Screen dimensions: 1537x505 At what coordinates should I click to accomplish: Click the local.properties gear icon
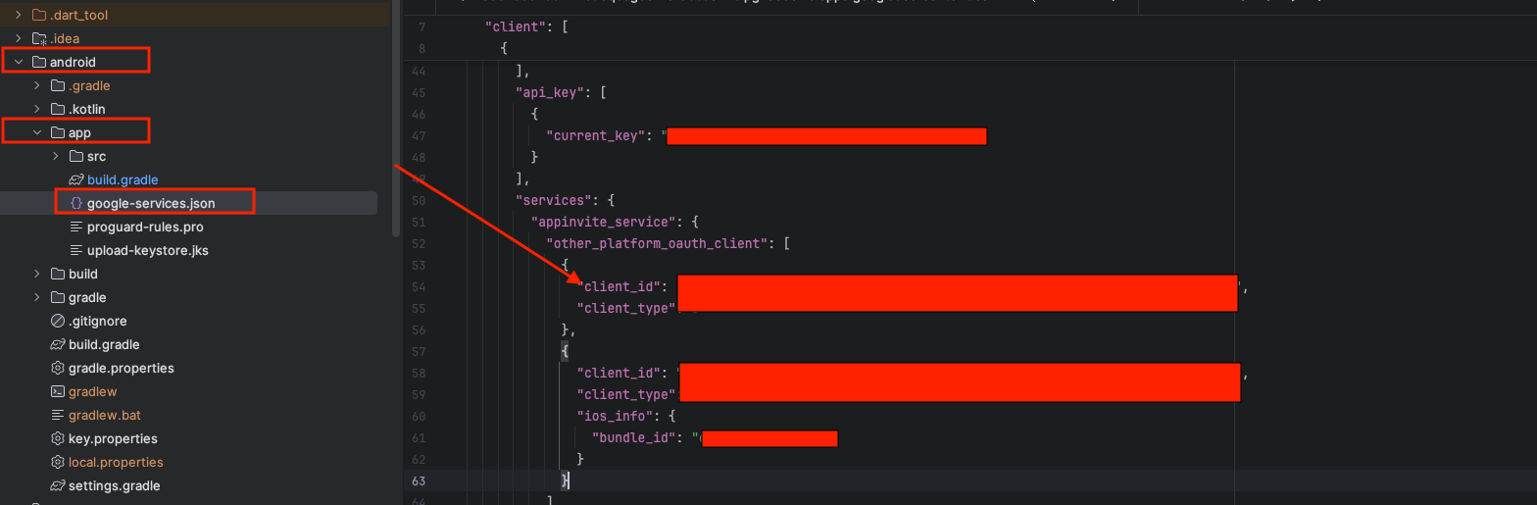(x=58, y=462)
